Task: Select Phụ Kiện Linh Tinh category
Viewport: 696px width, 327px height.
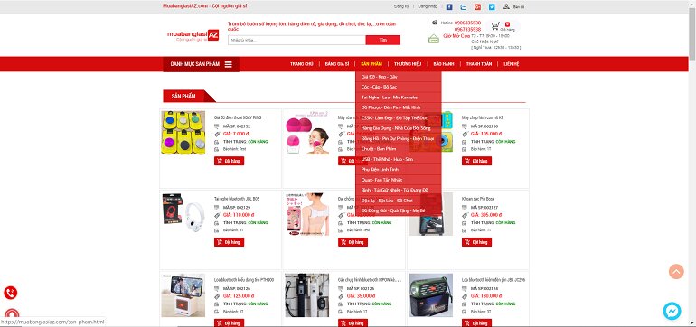Action: pyautogui.click(x=398, y=170)
